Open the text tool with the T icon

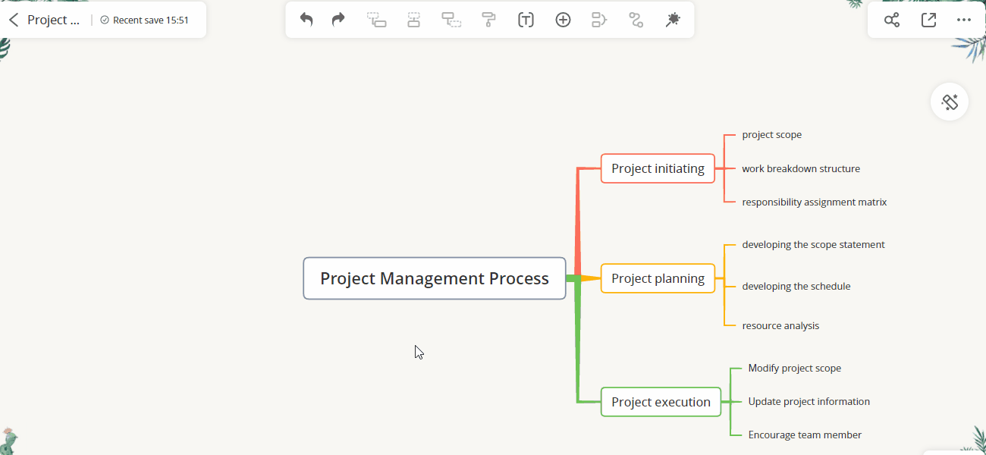coord(526,20)
